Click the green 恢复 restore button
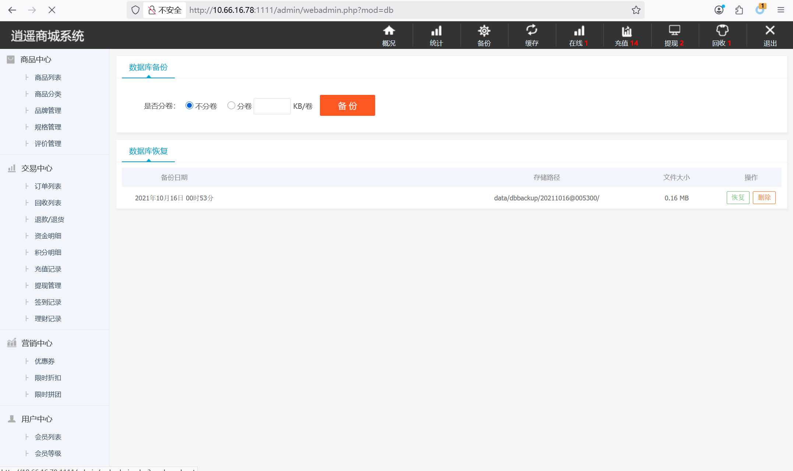Screen dimensions: 793x471 (x=738, y=198)
